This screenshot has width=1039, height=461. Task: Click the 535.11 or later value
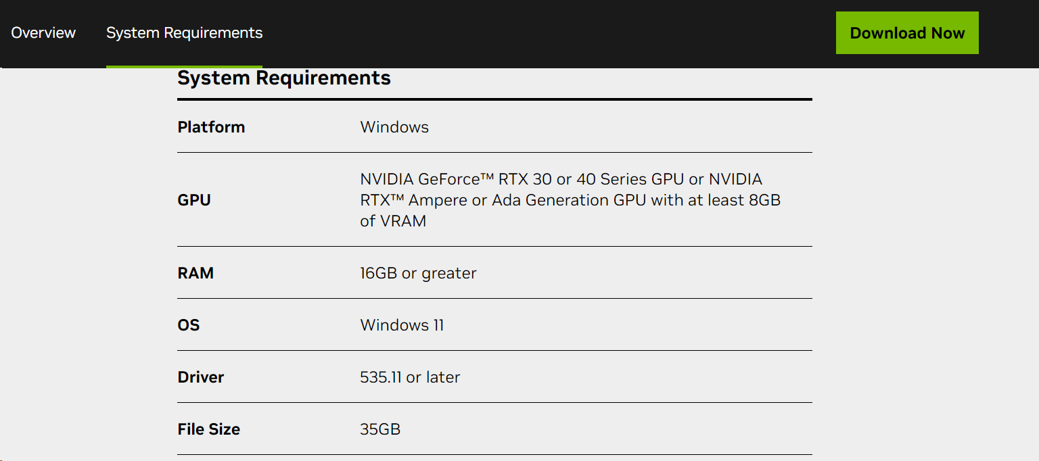coord(410,377)
